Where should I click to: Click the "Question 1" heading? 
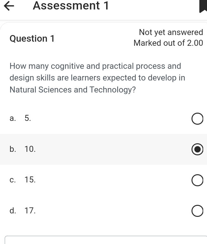pos(32,39)
